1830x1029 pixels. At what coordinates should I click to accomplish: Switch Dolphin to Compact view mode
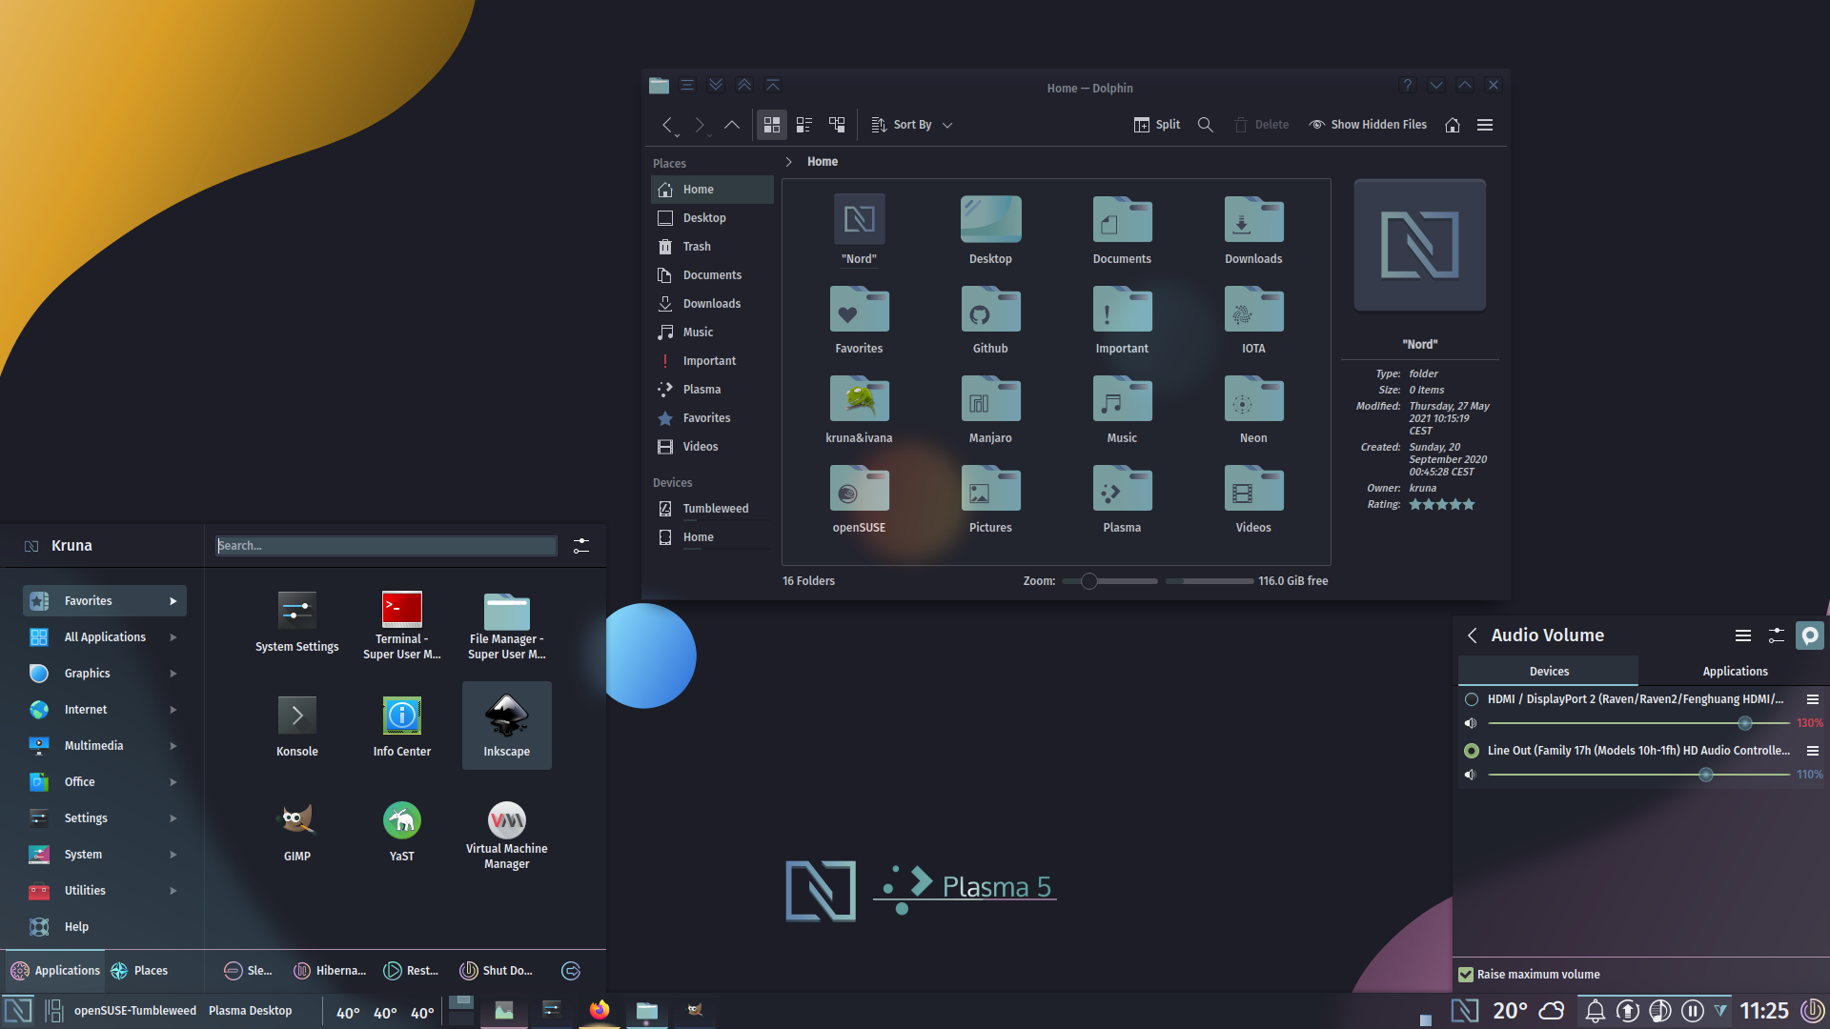pos(804,125)
